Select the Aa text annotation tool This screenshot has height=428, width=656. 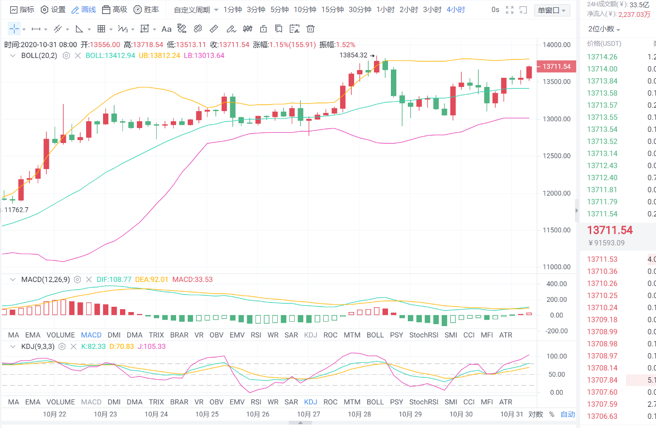click(x=166, y=29)
